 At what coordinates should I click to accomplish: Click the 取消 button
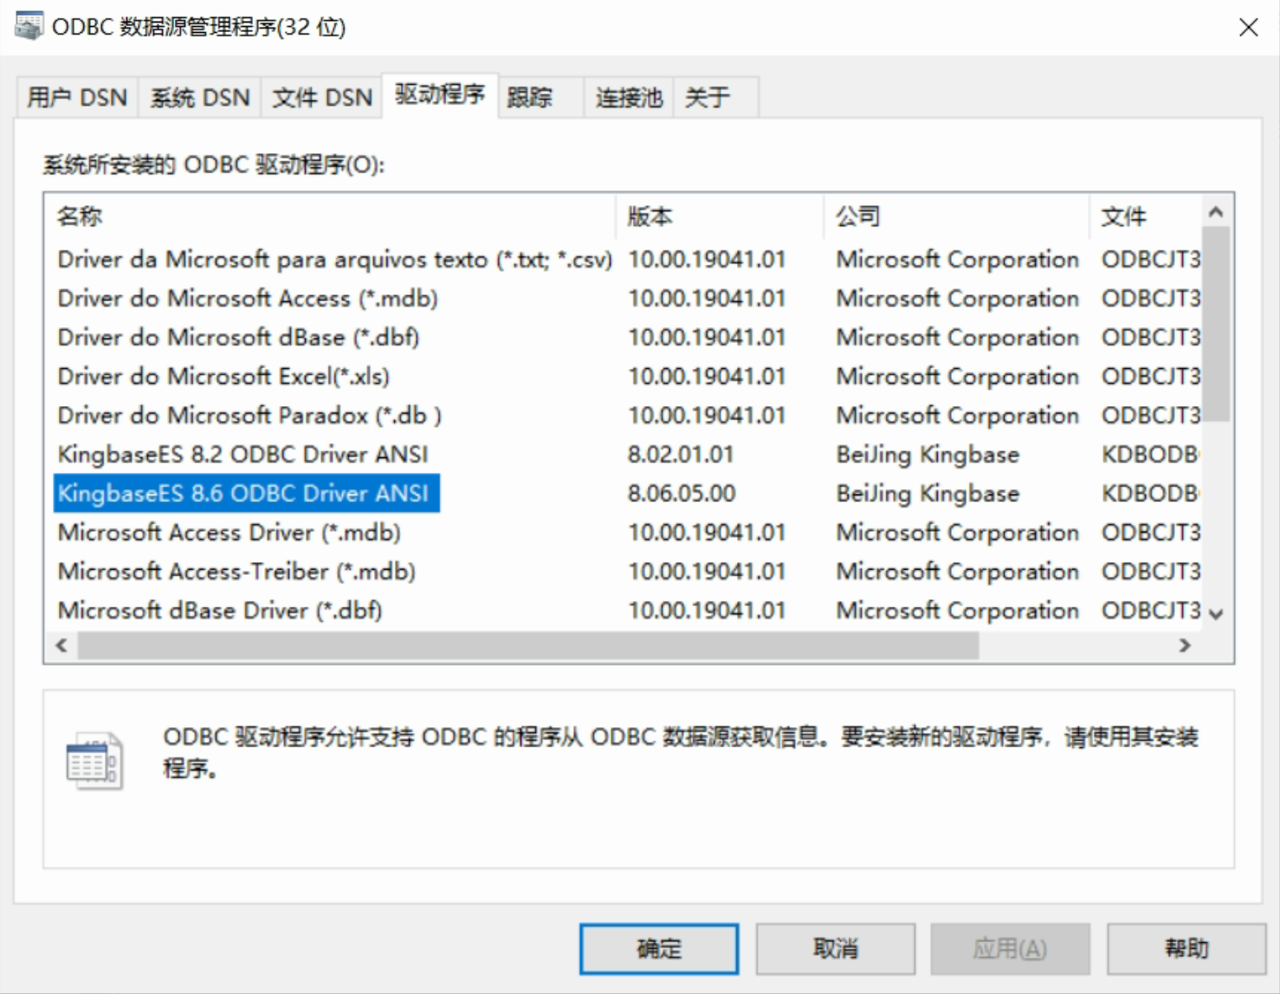coord(836,948)
